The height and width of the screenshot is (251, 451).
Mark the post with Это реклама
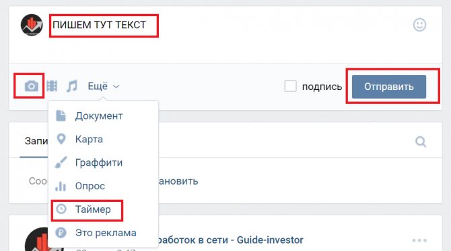(106, 233)
